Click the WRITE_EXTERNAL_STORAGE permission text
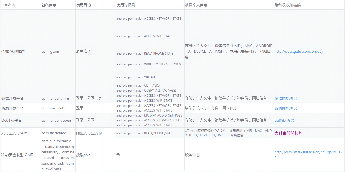 (x=149, y=67)
